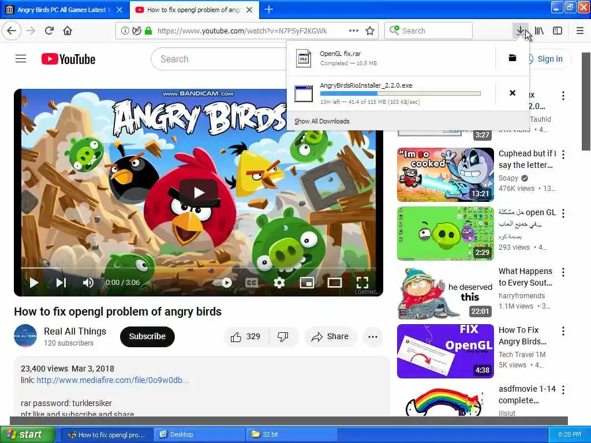Switch to Angry Birds PC All Games tab

(x=64, y=10)
